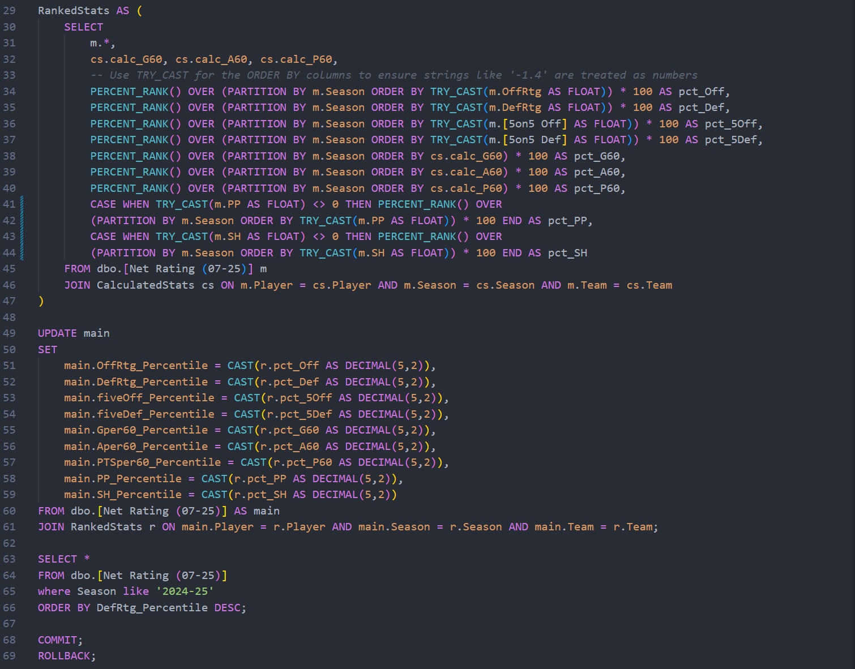Click the TRY_CAST comment on line 33
The height and width of the screenshot is (669, 855).
click(394, 75)
